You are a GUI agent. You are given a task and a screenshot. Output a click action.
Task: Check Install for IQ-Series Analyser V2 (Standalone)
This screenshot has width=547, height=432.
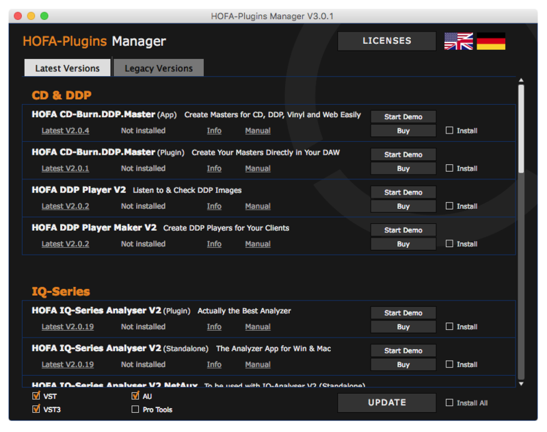[449, 364]
